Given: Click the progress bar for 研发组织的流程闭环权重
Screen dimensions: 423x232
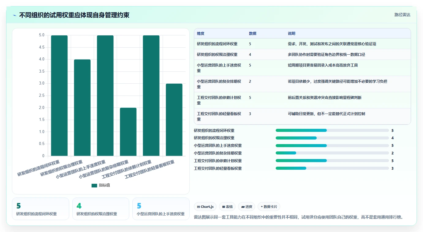Looking at the screenshot, I should [332, 130].
